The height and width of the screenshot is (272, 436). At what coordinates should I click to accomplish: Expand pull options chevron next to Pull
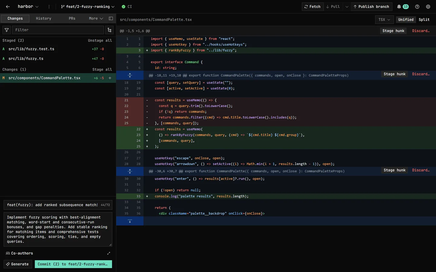347,7
